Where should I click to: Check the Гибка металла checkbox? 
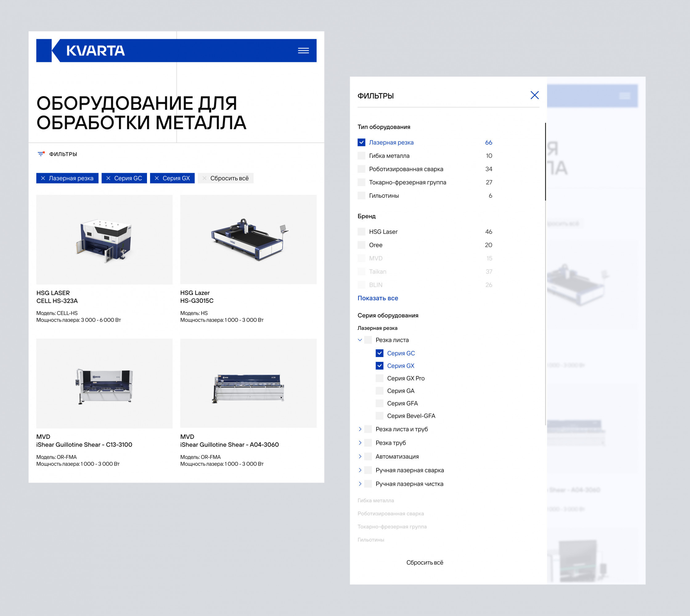tap(361, 156)
